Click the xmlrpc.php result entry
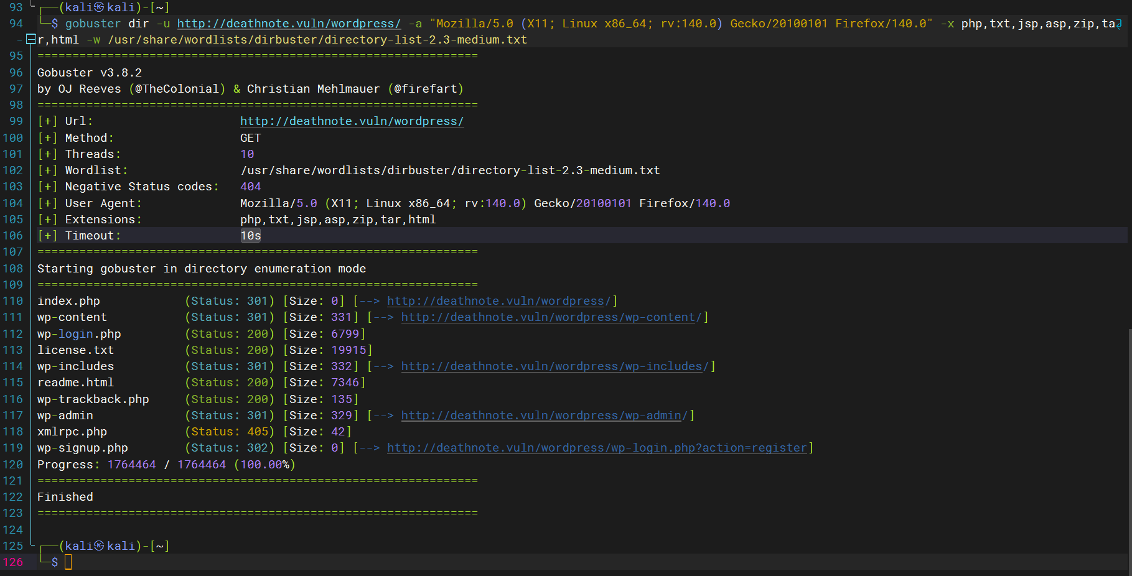Screen dimensions: 1132x576 [x=72, y=432]
